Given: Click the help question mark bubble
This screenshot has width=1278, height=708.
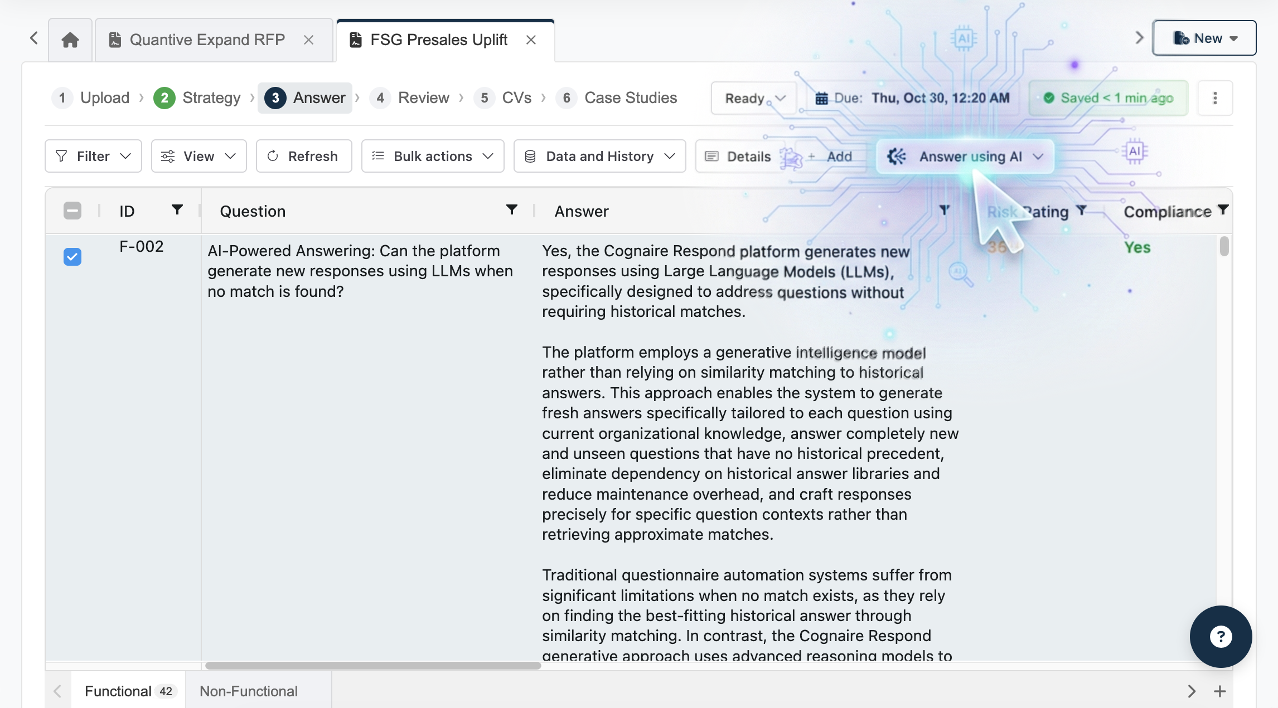Looking at the screenshot, I should [x=1221, y=636].
